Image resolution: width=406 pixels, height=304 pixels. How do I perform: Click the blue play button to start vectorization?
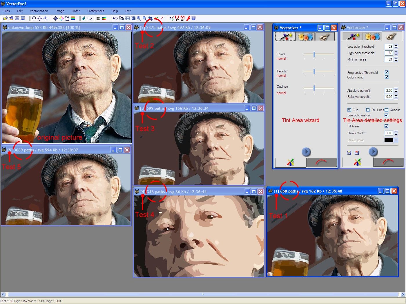[x=373, y=152]
